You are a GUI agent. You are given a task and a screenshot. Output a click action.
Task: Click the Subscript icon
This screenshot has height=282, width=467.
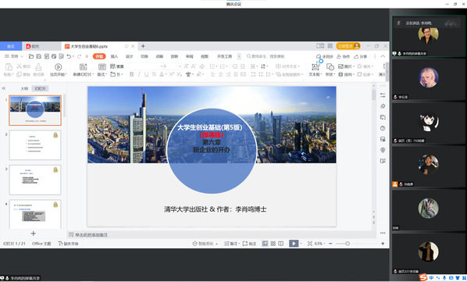pyautogui.click(x=179, y=74)
